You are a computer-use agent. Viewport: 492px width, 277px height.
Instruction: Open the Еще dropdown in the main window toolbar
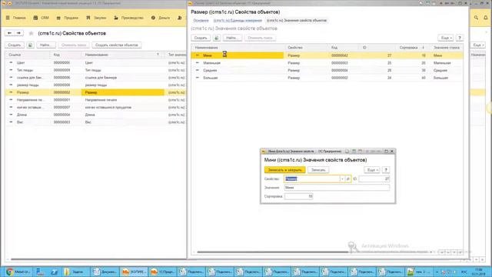click(478, 45)
